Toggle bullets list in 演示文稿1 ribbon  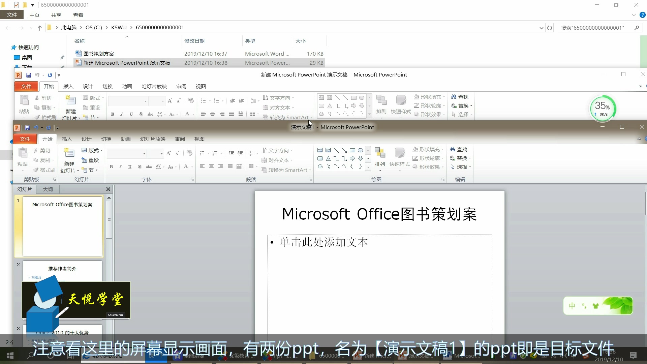202,153
